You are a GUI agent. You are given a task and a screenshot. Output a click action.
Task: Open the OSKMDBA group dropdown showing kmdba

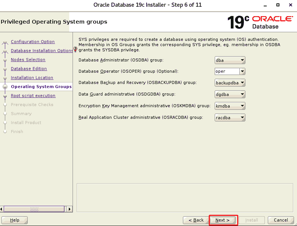point(230,106)
